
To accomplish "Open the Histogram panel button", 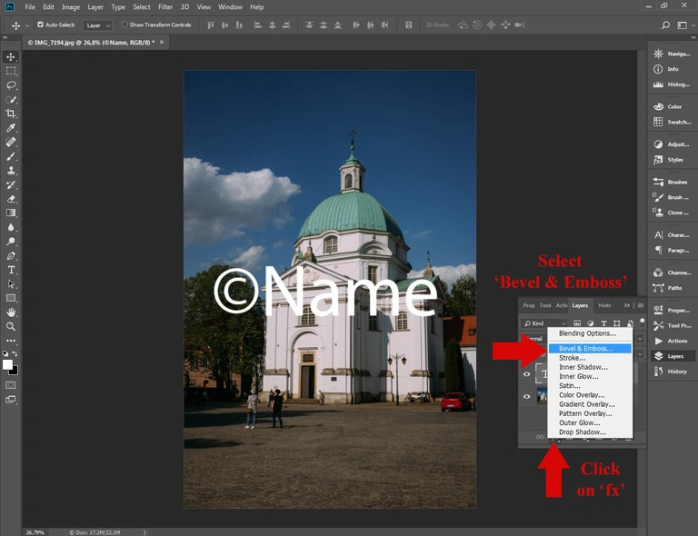I will pos(673,84).
